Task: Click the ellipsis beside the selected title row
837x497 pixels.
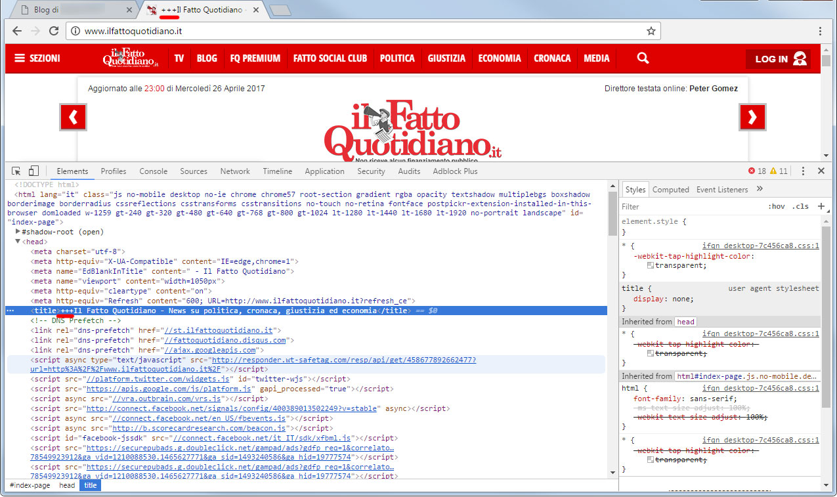Action: point(10,311)
